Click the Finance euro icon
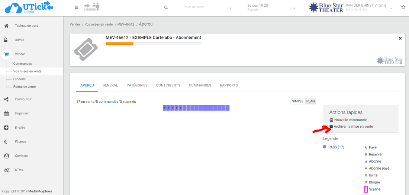Image resolution: width=409 pixels, height=195 pixels. tap(6, 142)
